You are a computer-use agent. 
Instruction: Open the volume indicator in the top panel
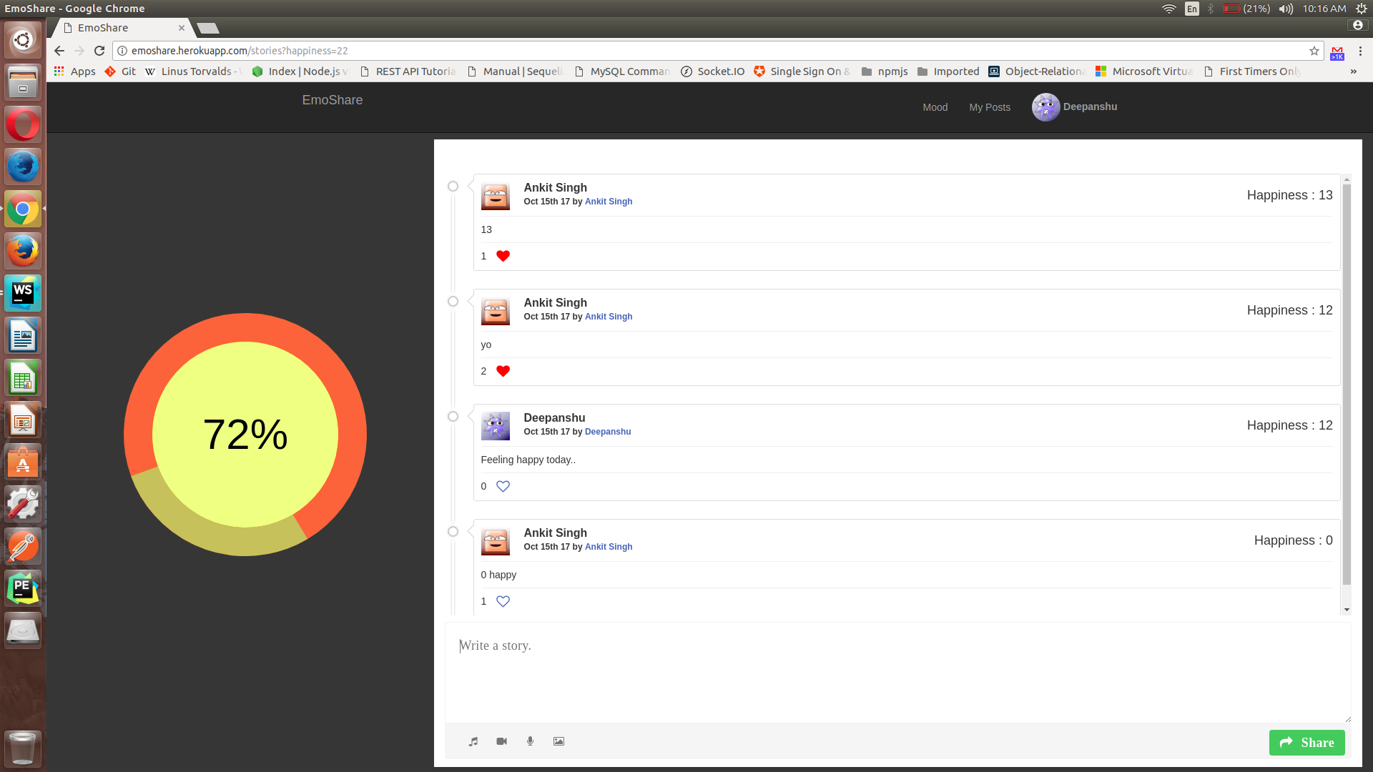pos(1285,9)
